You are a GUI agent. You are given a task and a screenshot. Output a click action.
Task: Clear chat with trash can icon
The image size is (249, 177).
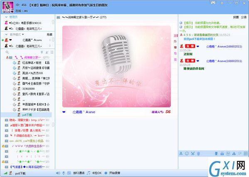click(x=199, y=153)
